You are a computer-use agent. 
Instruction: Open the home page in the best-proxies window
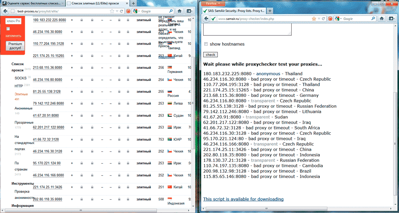click(179, 11)
